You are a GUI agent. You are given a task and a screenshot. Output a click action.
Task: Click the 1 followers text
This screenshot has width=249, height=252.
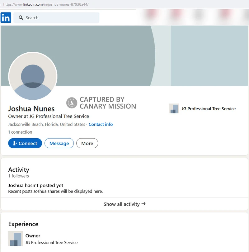pyautogui.click(x=18, y=176)
